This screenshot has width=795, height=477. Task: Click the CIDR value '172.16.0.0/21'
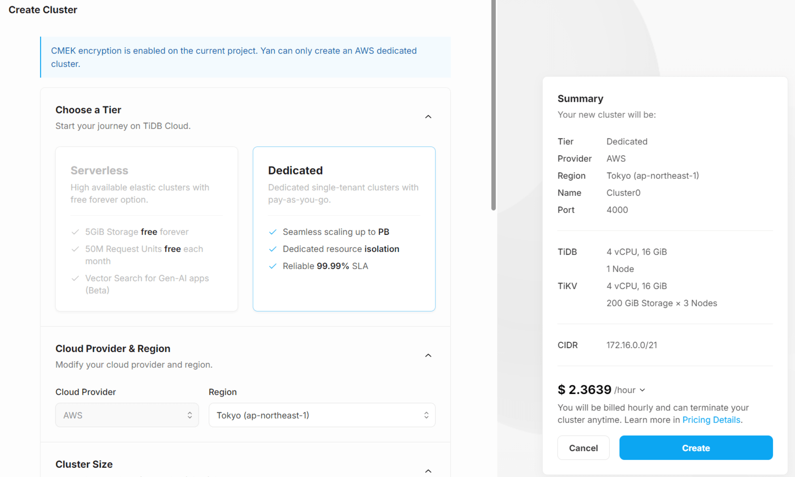(632, 345)
